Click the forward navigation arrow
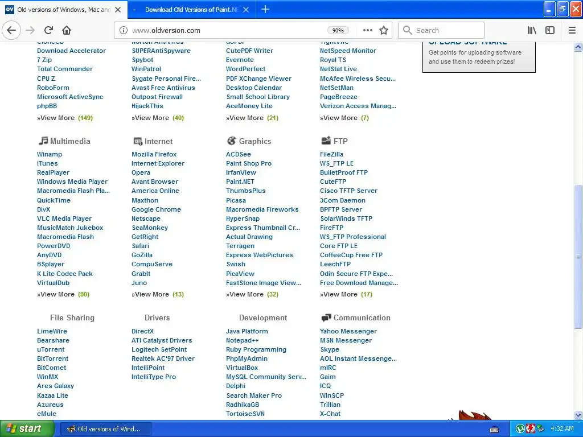The width and height of the screenshot is (583, 437). pos(31,30)
